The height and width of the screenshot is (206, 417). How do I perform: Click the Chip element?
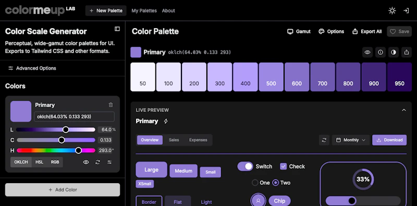tap(279, 201)
